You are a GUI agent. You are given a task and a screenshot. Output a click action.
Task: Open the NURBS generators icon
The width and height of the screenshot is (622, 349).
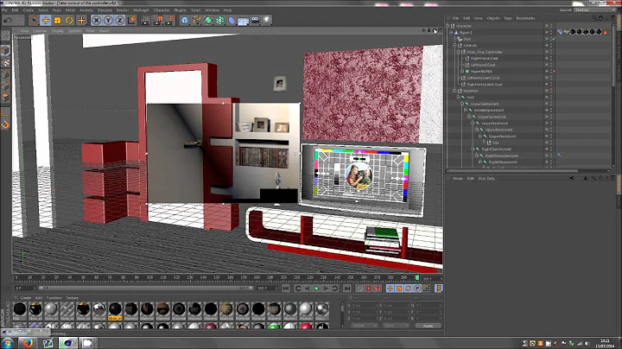tap(208, 20)
